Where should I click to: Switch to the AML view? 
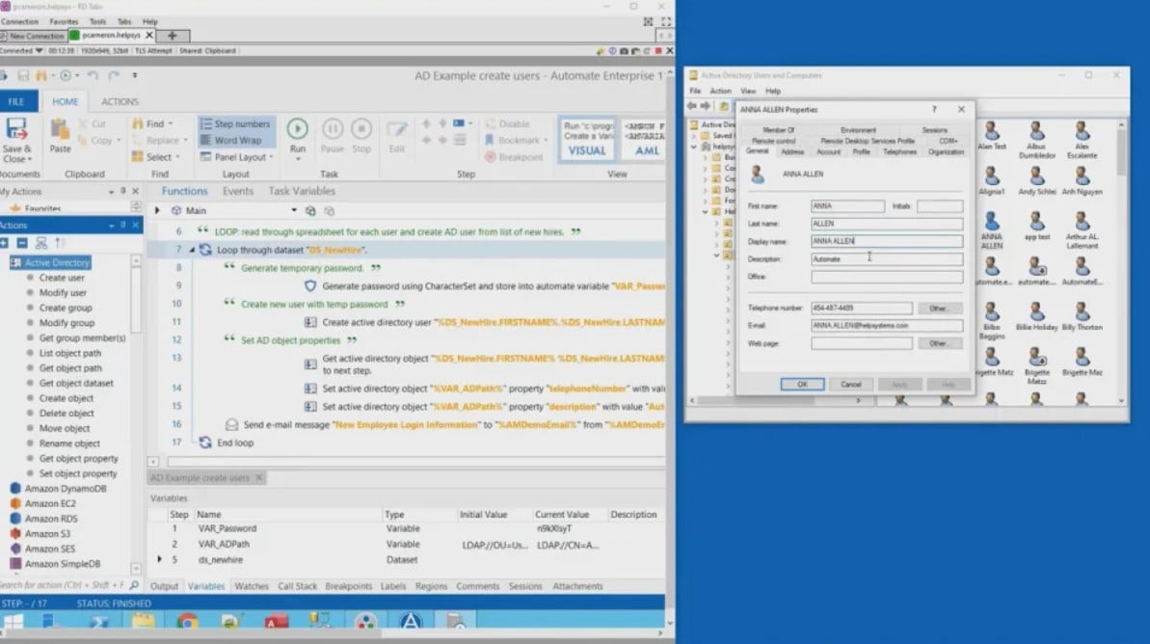coord(648,150)
